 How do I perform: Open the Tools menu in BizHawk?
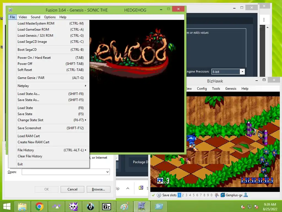tap(216, 89)
